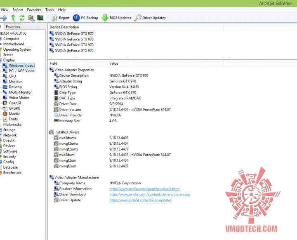Open Driver Updates from toolbar
This screenshot has width=297, height=240.
coord(150,18)
